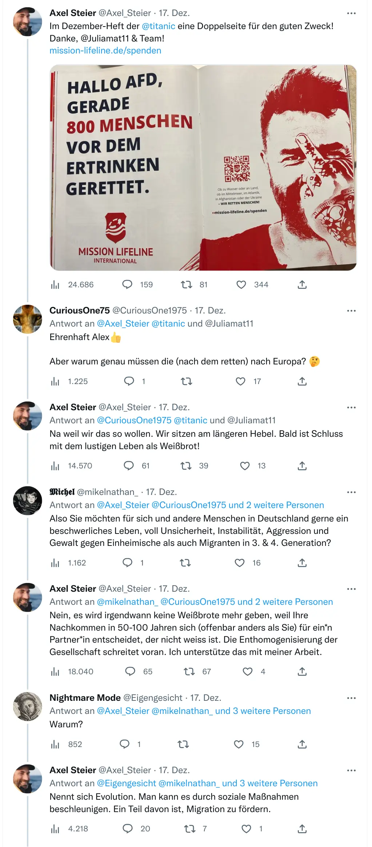The height and width of the screenshot is (847, 372).
Task: Expand "und 3 weitere Personen" in Nightmare Mode's reply
Action: (263, 711)
